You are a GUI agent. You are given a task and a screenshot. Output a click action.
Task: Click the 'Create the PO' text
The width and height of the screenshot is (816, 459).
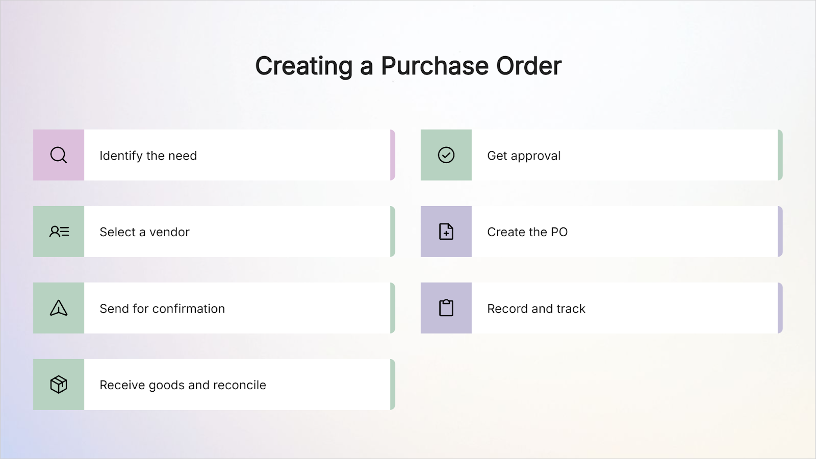click(527, 232)
